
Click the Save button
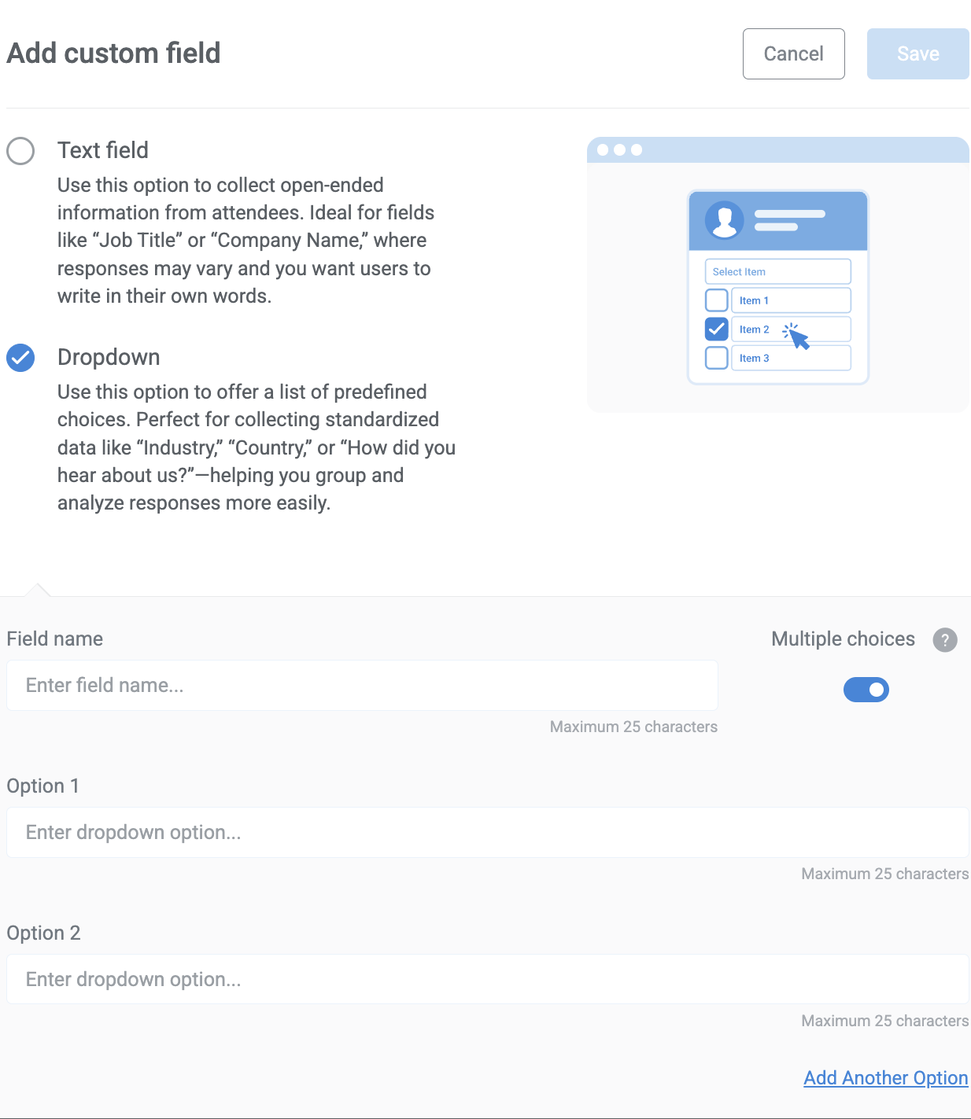917,53
